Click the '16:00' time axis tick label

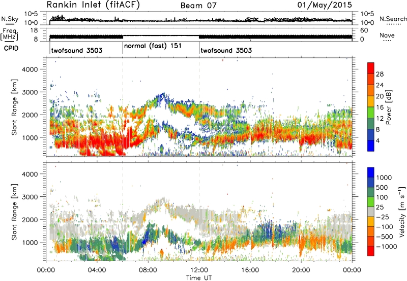(250, 270)
